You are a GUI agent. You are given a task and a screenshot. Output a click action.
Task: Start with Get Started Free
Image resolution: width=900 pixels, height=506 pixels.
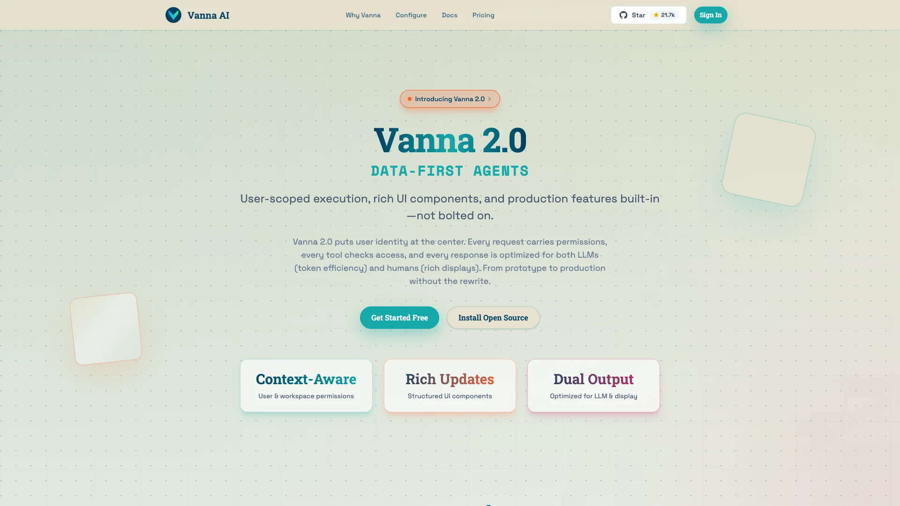[399, 318]
